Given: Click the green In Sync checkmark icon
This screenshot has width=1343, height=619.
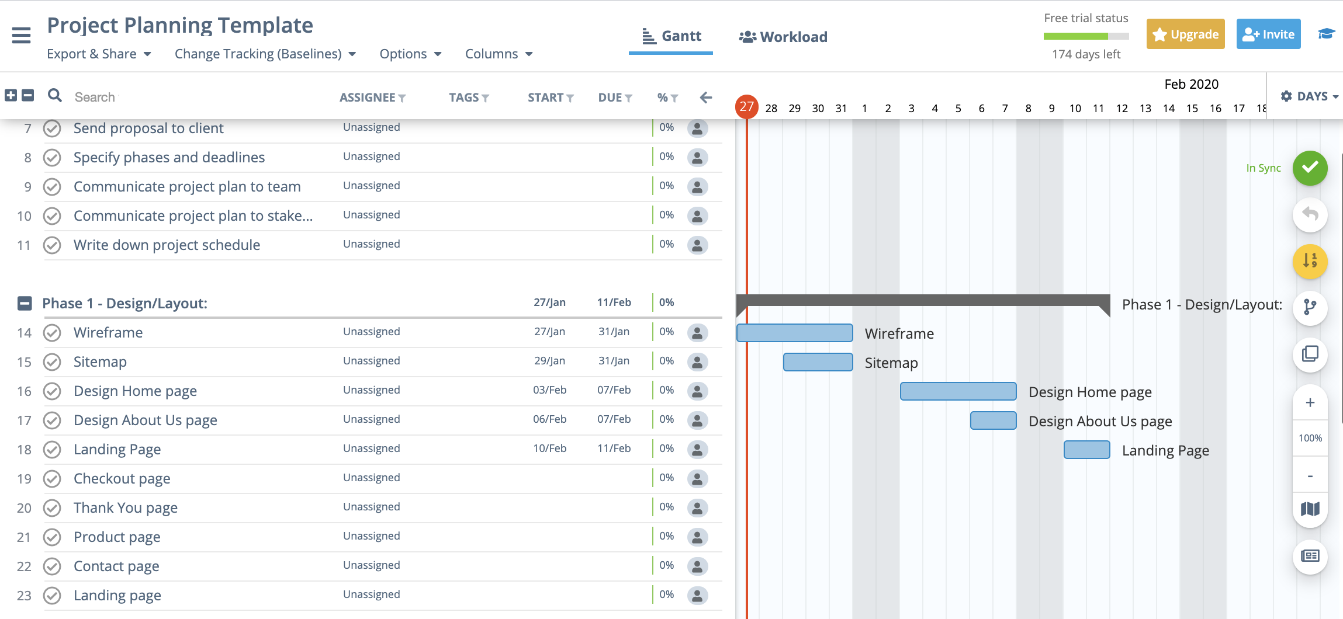Looking at the screenshot, I should point(1309,168).
